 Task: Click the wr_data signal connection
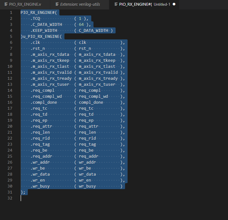[x=87, y=174]
